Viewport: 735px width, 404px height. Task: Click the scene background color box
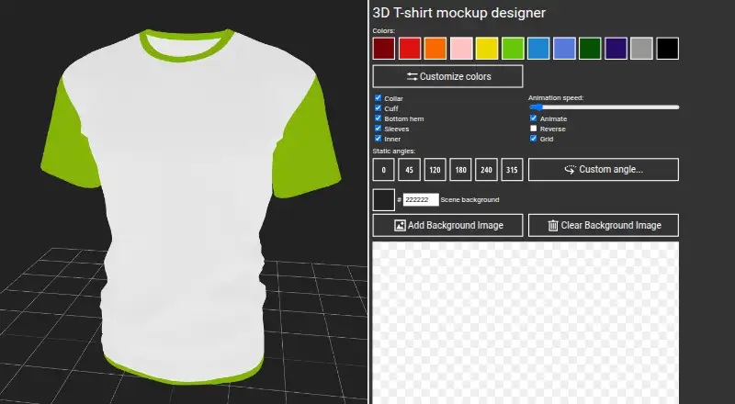384,199
